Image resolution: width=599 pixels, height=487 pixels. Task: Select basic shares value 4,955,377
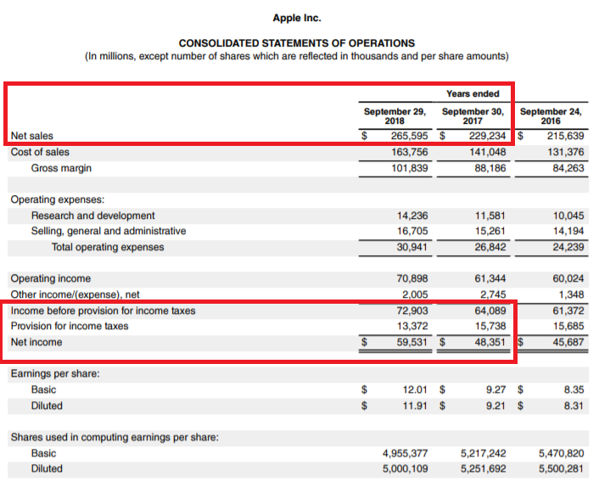coord(405,453)
